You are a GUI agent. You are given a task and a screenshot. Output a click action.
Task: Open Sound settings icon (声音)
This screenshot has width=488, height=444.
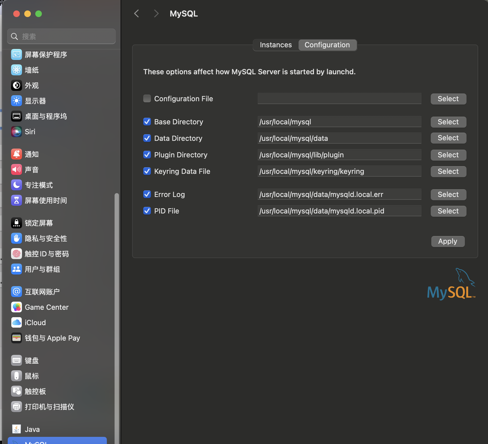point(17,170)
